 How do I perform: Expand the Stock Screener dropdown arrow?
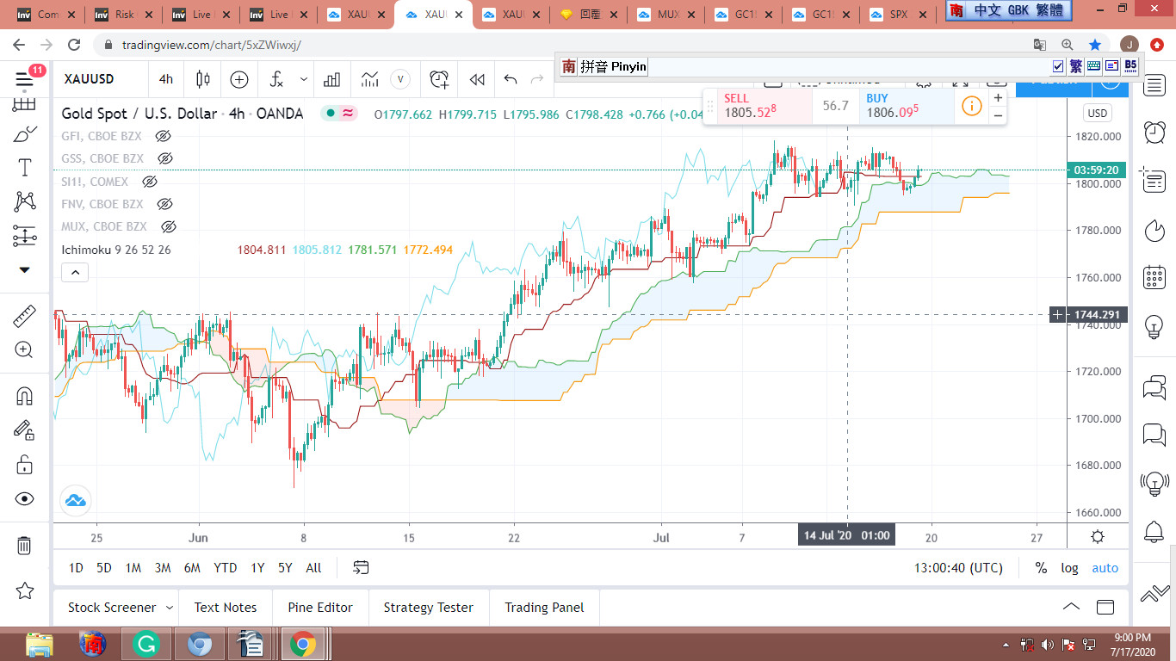170,608
